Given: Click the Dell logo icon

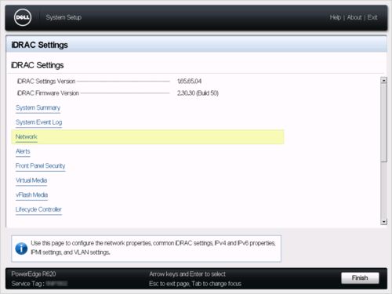Looking at the screenshot, I should [x=23, y=17].
